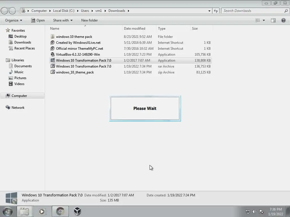Open the Chrome taskbar icon

pos(60,211)
